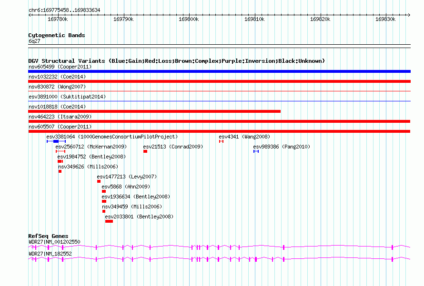Click the nsv464223 (Itsara2009) red bar

pos(219,121)
